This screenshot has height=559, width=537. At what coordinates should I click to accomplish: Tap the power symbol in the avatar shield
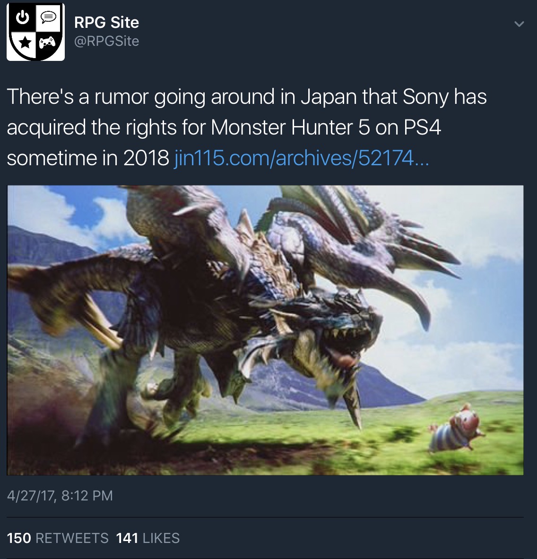coord(23,17)
